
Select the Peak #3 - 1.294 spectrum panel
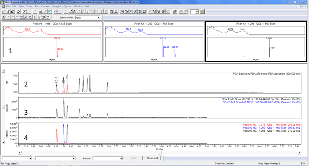click(x=256, y=42)
